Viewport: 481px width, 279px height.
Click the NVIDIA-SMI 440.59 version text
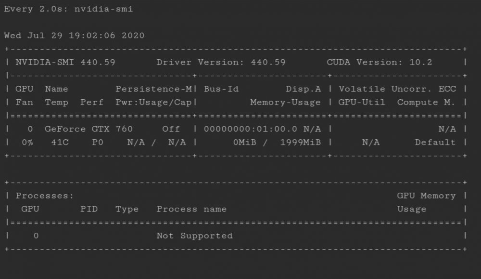(x=65, y=62)
